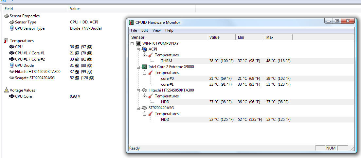Click thermometer icon under ST9200420ASG Temperatures
The image size is (361, 158).
click(151, 114)
